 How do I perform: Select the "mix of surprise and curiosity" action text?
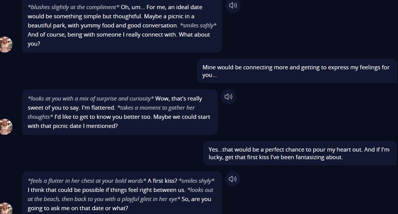pos(91,99)
